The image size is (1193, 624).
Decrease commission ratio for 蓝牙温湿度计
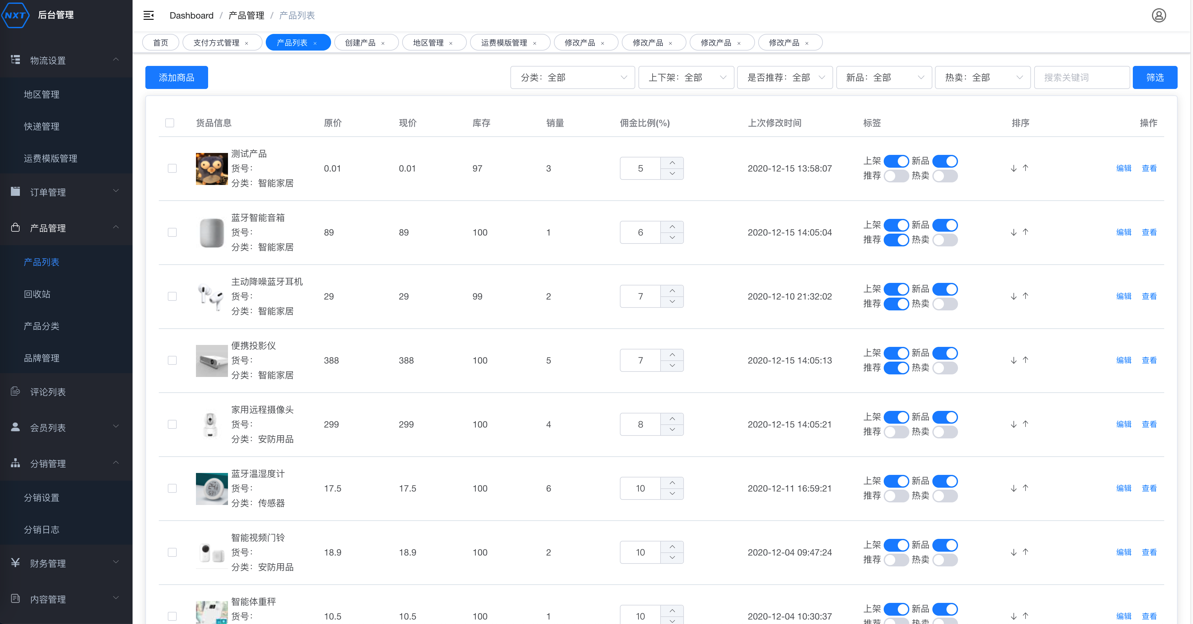[x=672, y=494]
